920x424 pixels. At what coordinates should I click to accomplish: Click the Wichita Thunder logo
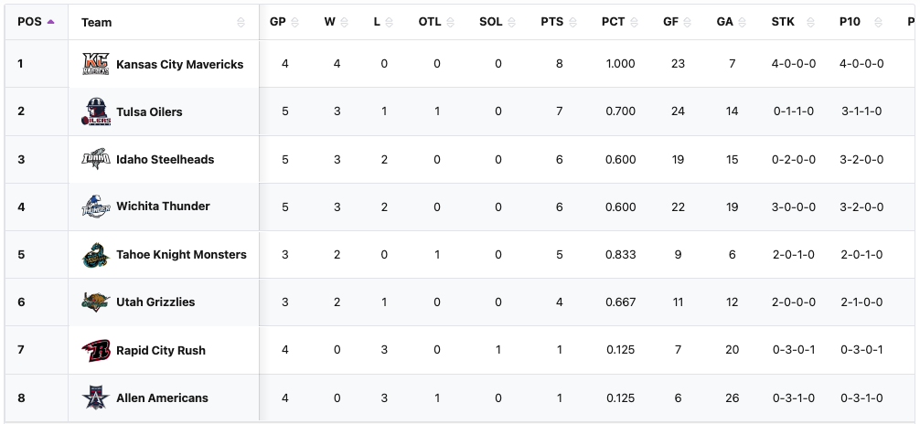pyautogui.click(x=95, y=207)
